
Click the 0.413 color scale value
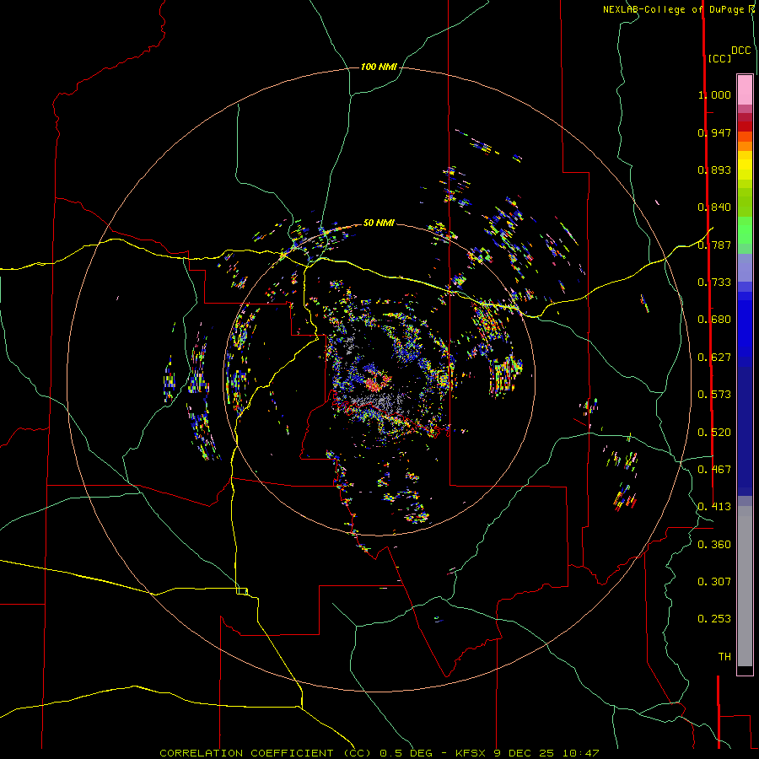point(714,507)
